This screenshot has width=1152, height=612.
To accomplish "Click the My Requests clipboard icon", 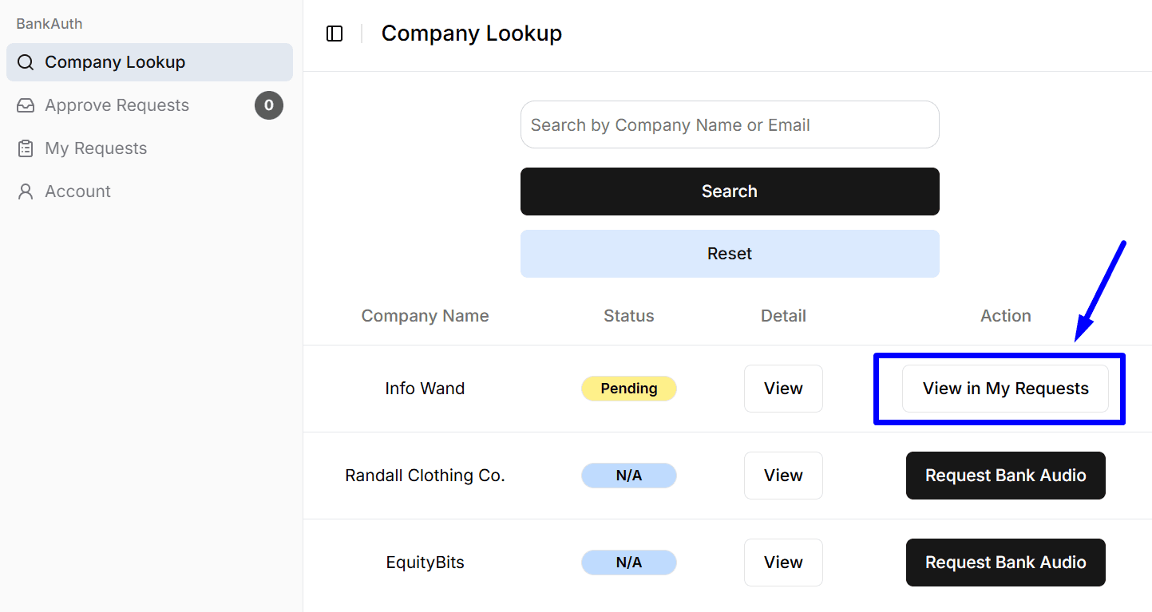I will click(26, 148).
